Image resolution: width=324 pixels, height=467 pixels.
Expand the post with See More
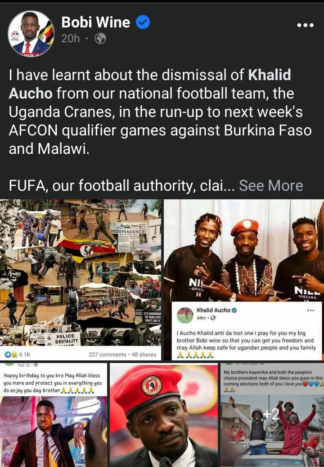(271, 185)
